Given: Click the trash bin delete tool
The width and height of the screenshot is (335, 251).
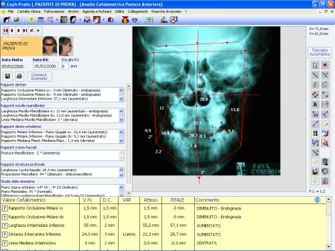Looking at the screenshot, I should 325,162.
